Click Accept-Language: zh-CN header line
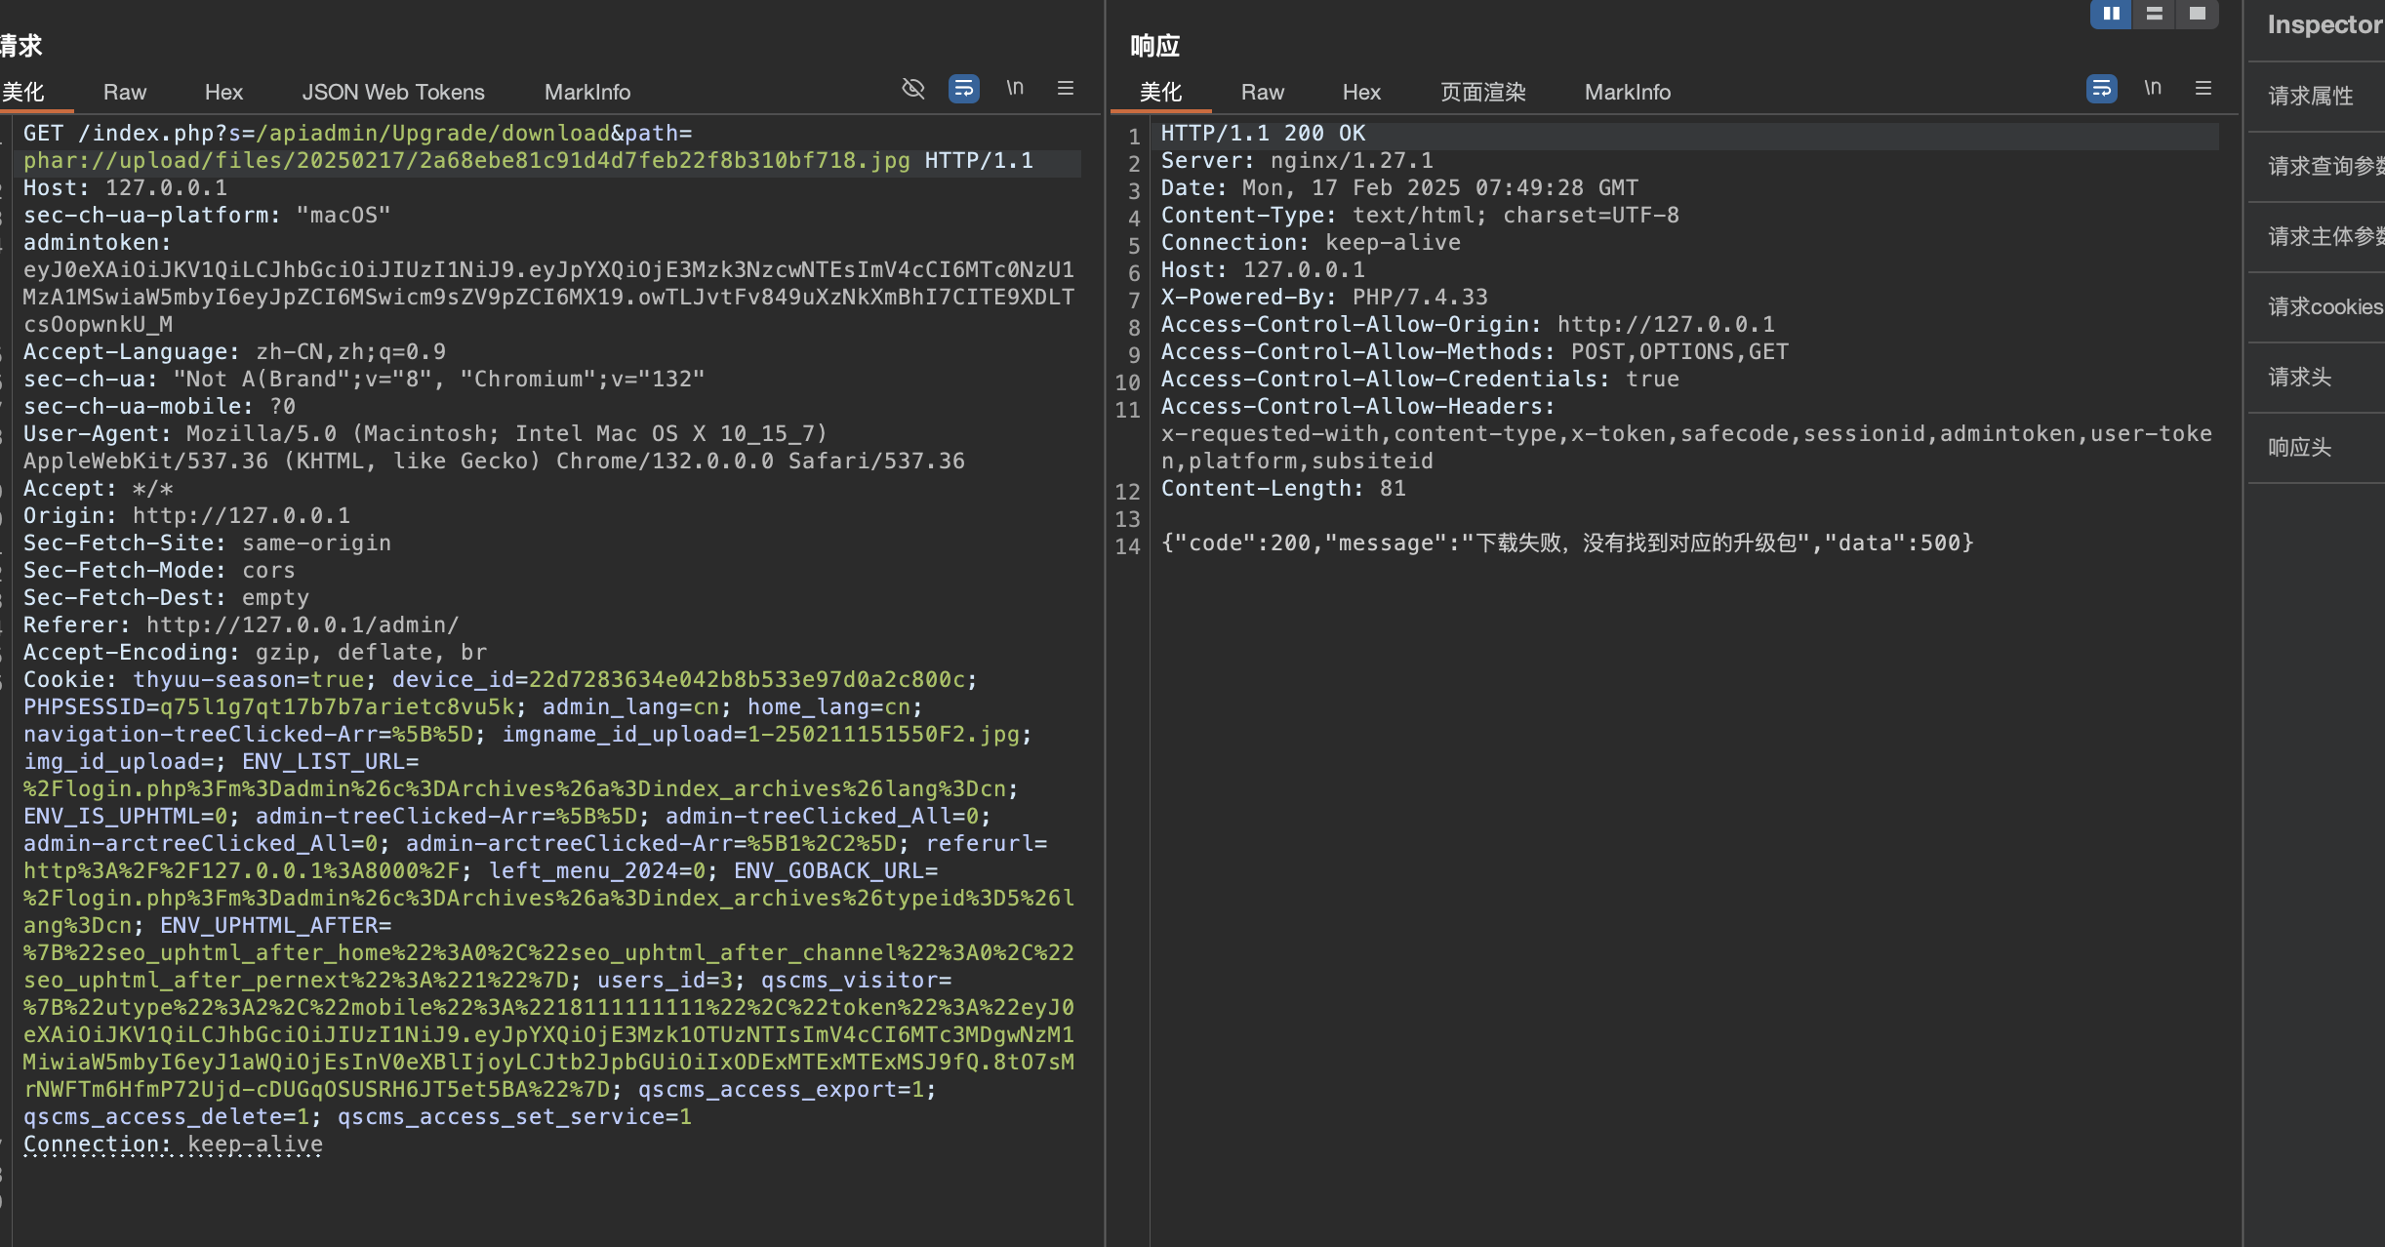 coord(234,351)
